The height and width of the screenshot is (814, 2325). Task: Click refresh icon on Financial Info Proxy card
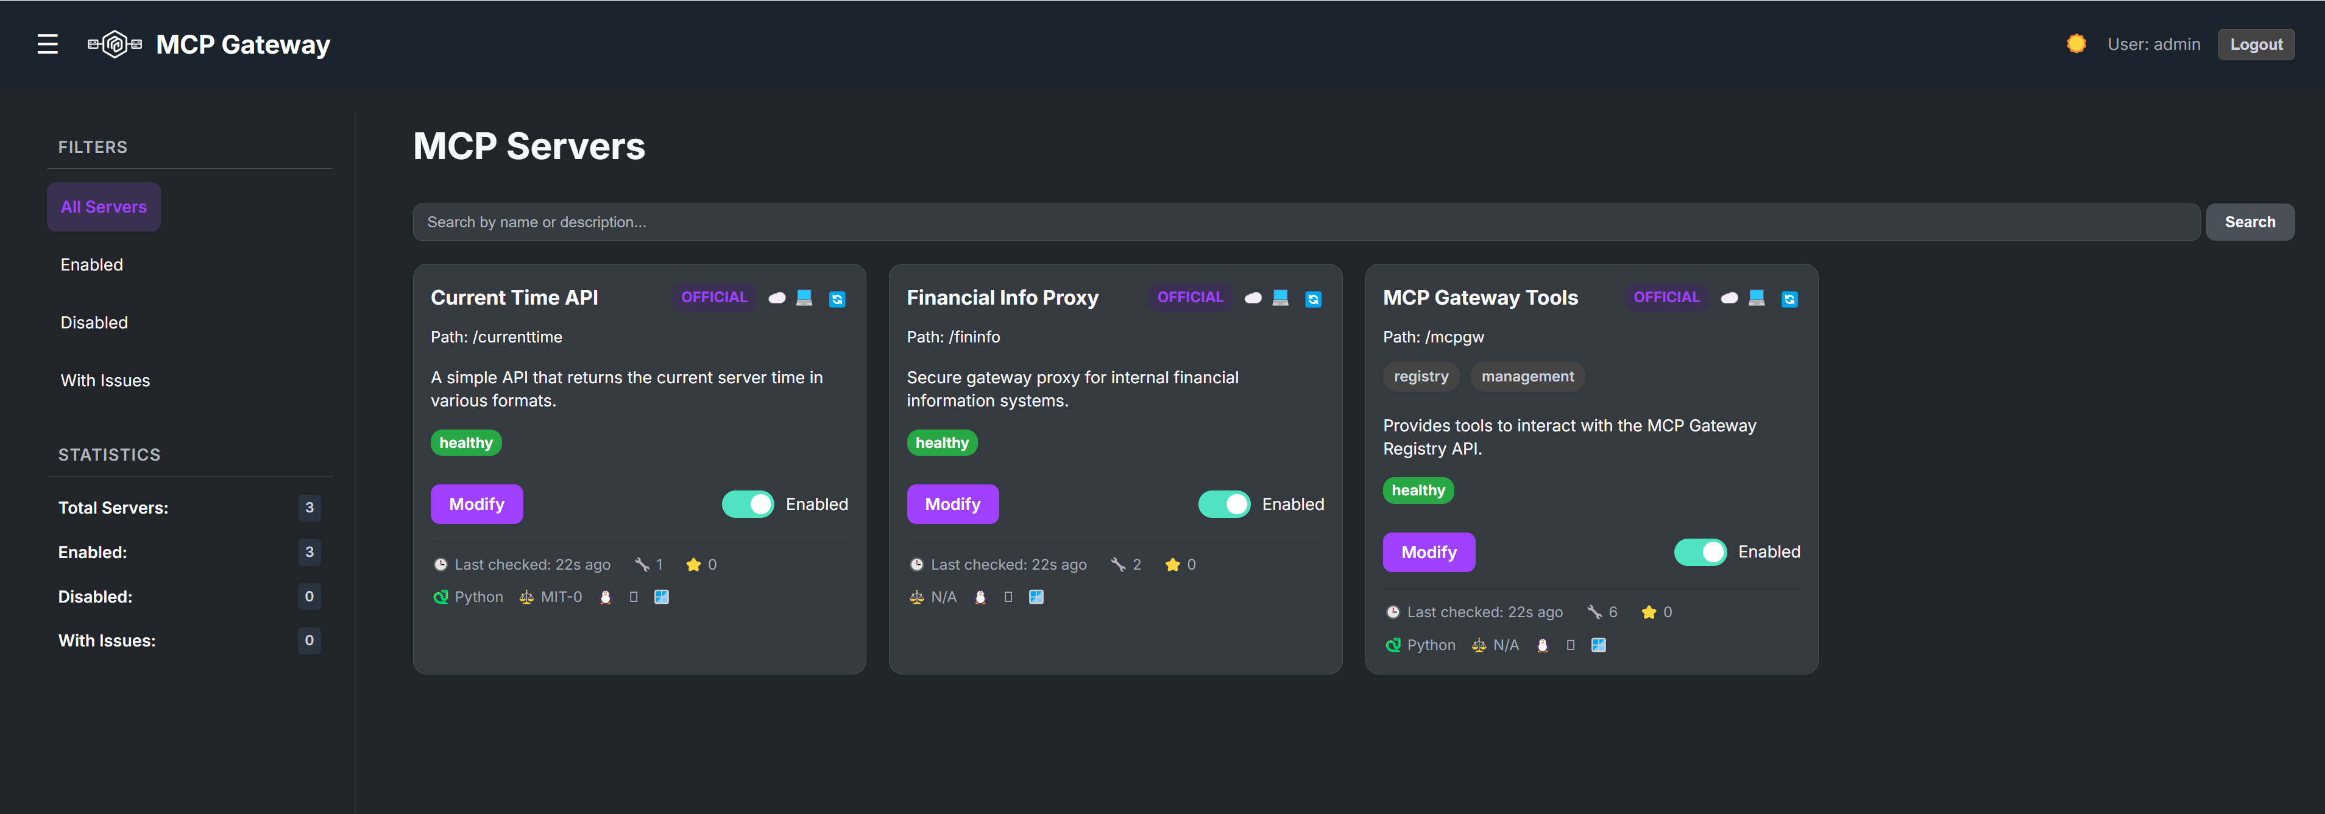(1312, 299)
